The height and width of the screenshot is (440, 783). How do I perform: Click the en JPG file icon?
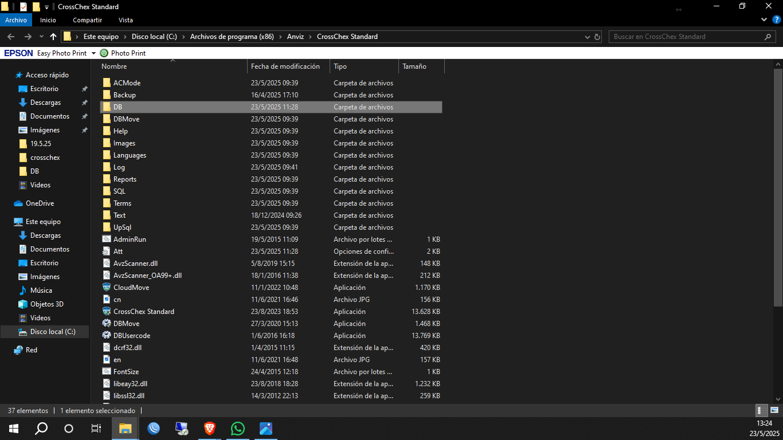coord(107,360)
